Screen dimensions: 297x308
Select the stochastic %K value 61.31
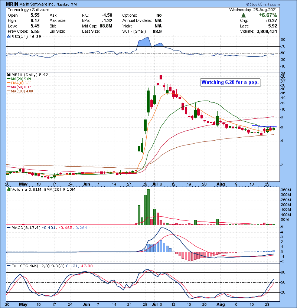point(72,266)
